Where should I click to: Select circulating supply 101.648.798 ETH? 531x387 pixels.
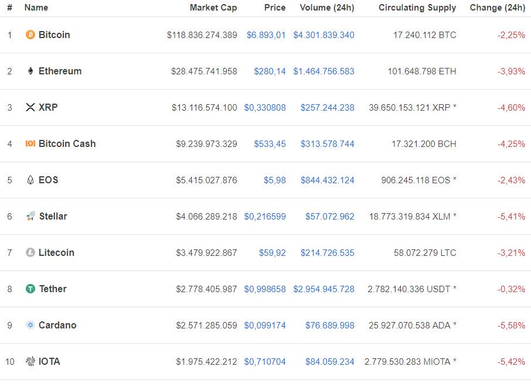pos(422,71)
